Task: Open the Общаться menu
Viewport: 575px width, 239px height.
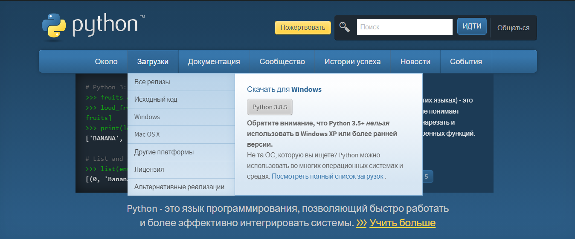Action: click(x=513, y=28)
